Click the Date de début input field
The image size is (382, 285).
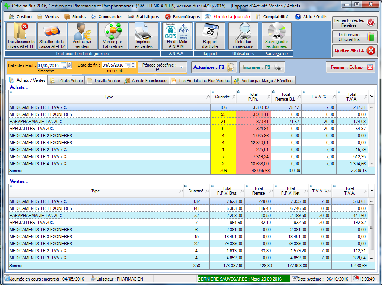pos(48,65)
